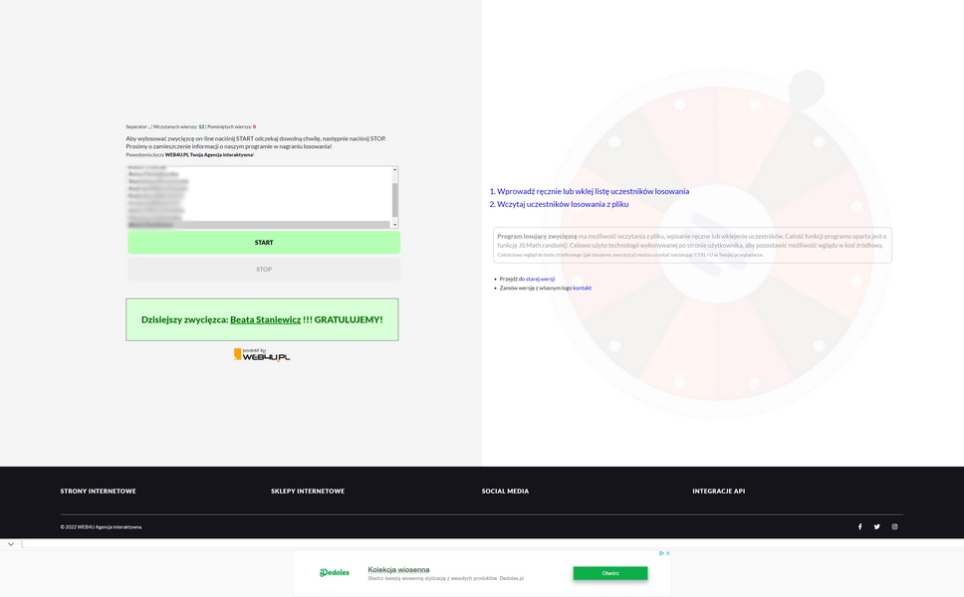Screen dimensions: 964x597
Task: Select the Integracje API footer heading
Action: (718, 491)
